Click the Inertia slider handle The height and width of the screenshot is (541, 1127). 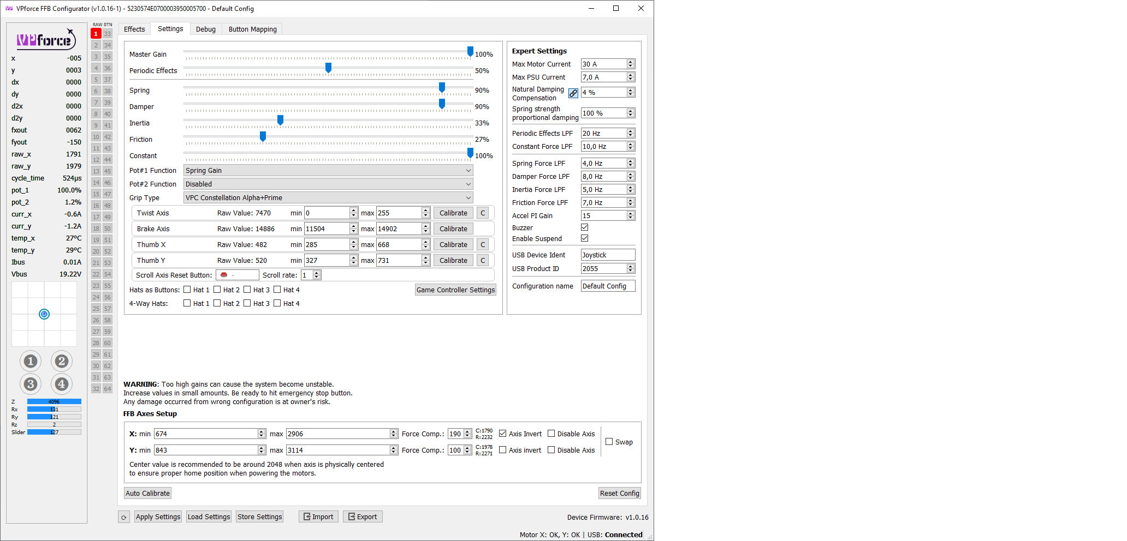click(x=280, y=120)
